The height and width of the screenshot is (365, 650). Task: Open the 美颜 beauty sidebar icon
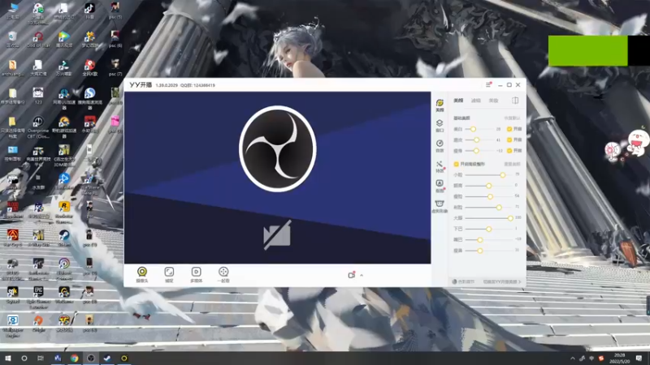click(440, 105)
